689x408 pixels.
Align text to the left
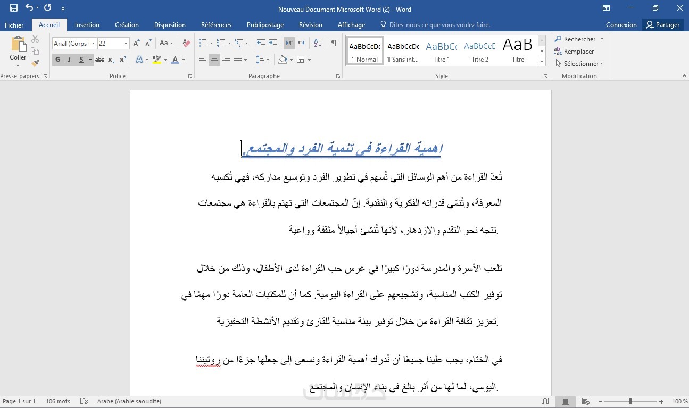pos(203,59)
